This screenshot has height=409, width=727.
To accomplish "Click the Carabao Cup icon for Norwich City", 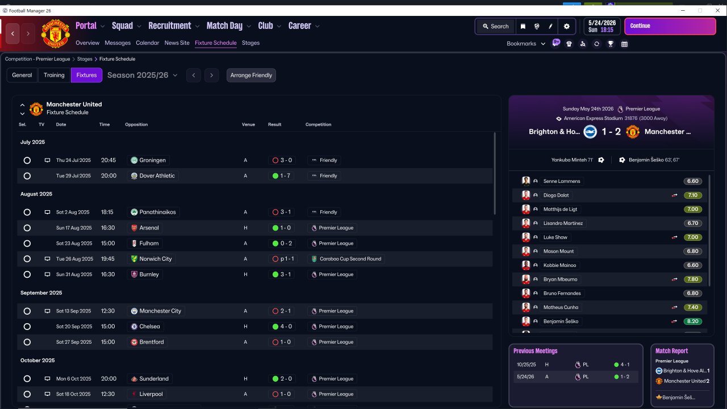I will (x=314, y=259).
